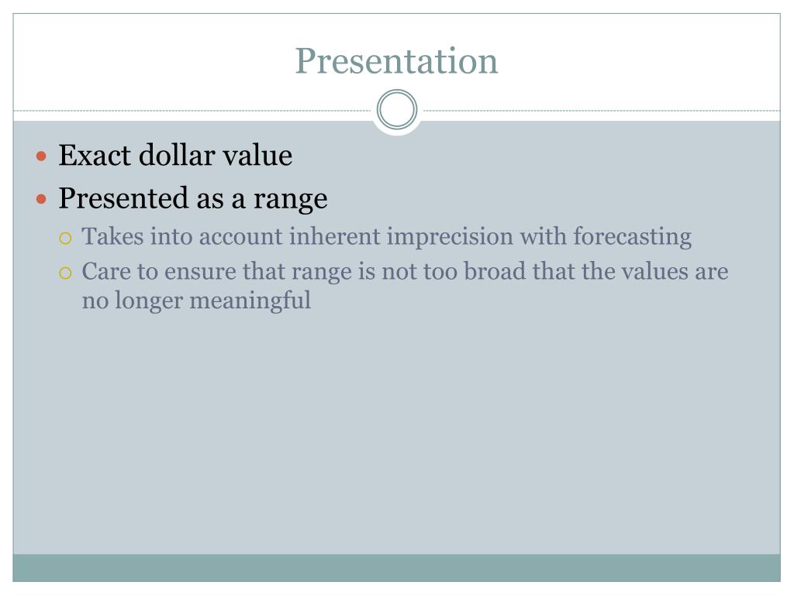Screen dimensions: 794x595
Task: Click the hollow yellow bullet before Takes into account
Action: pyautogui.click(x=65, y=238)
